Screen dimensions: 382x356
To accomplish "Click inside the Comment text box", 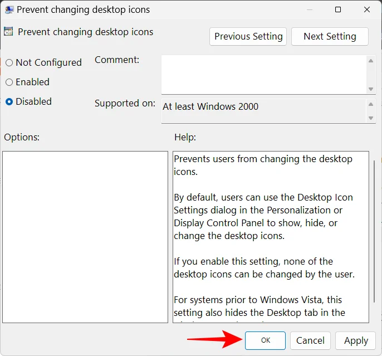I will (x=264, y=75).
